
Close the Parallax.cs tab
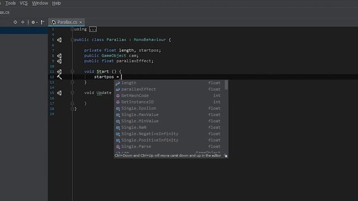(81, 22)
